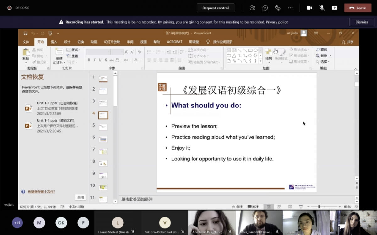Open the 形状填充 Shape Fill dropdown

(x=299, y=50)
